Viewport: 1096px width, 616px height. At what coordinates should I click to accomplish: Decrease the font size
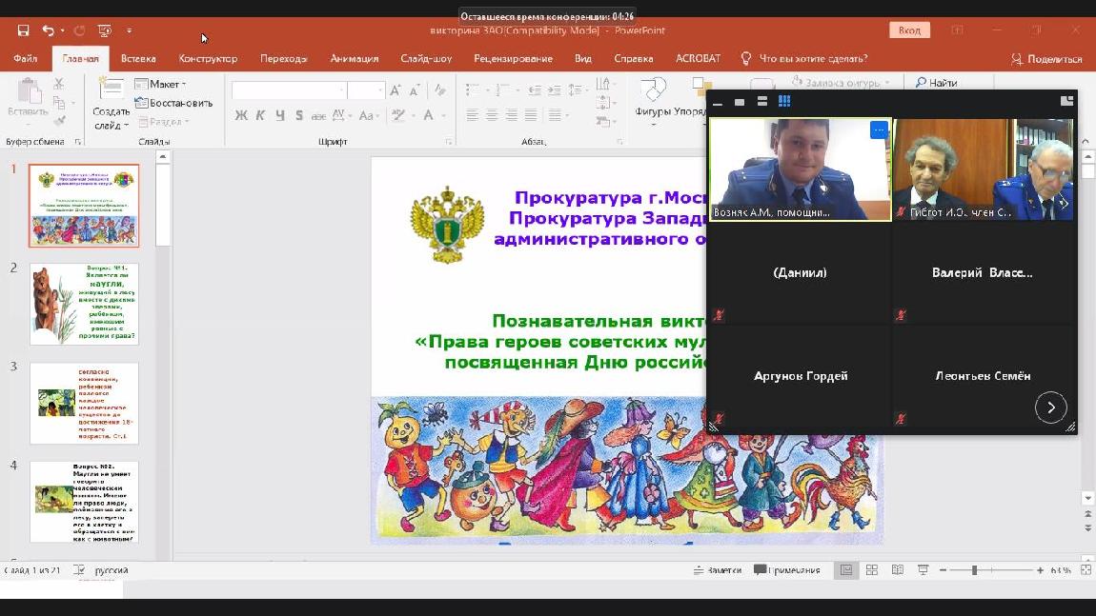(415, 90)
